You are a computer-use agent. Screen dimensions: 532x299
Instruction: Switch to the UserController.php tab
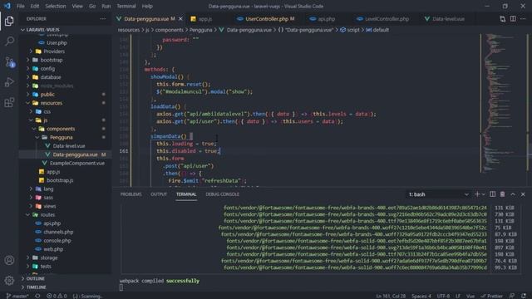click(x=266, y=19)
